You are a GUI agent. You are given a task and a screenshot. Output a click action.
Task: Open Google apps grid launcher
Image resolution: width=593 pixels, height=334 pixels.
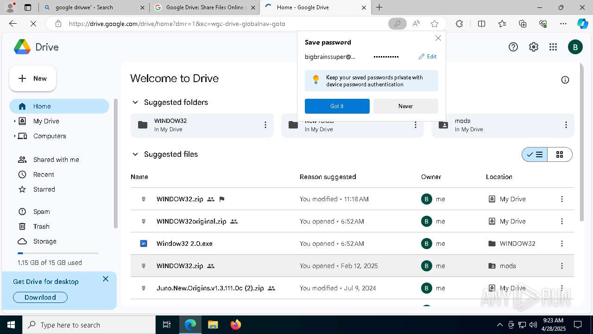coord(553,47)
